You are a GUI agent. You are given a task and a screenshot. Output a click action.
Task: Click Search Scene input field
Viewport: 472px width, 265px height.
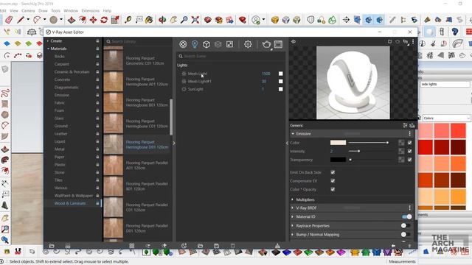click(231, 56)
